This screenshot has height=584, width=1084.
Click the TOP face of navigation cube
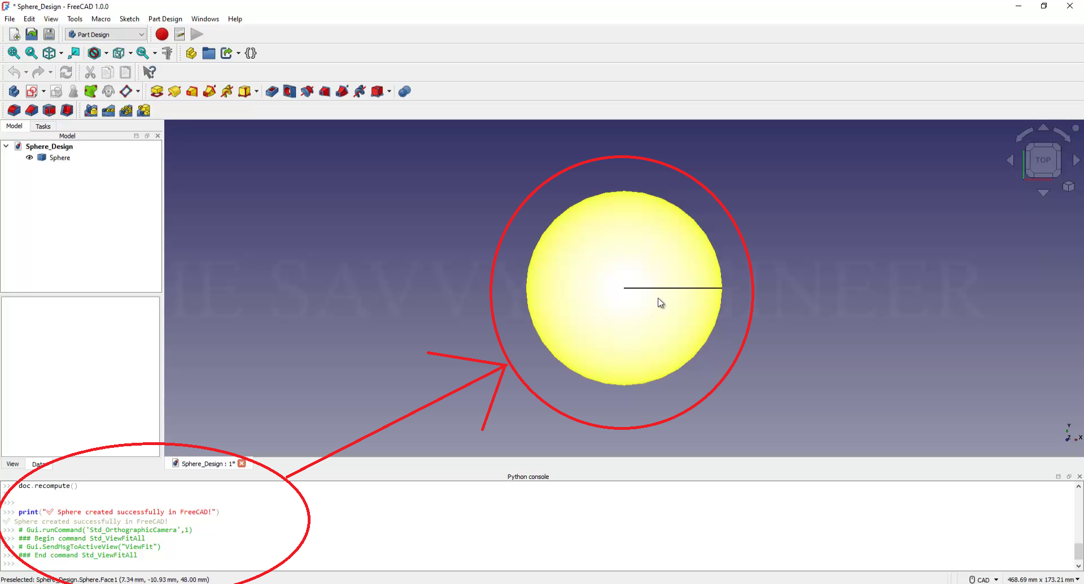point(1043,160)
